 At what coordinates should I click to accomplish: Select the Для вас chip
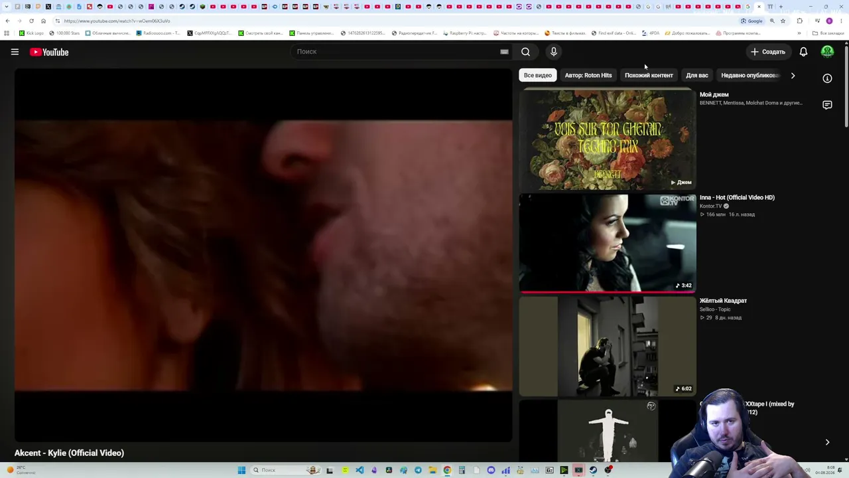click(697, 75)
